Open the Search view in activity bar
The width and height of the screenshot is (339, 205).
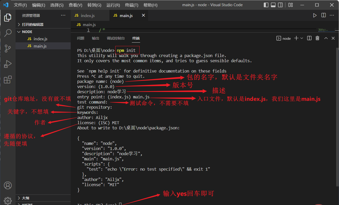pyautogui.click(x=8, y=33)
